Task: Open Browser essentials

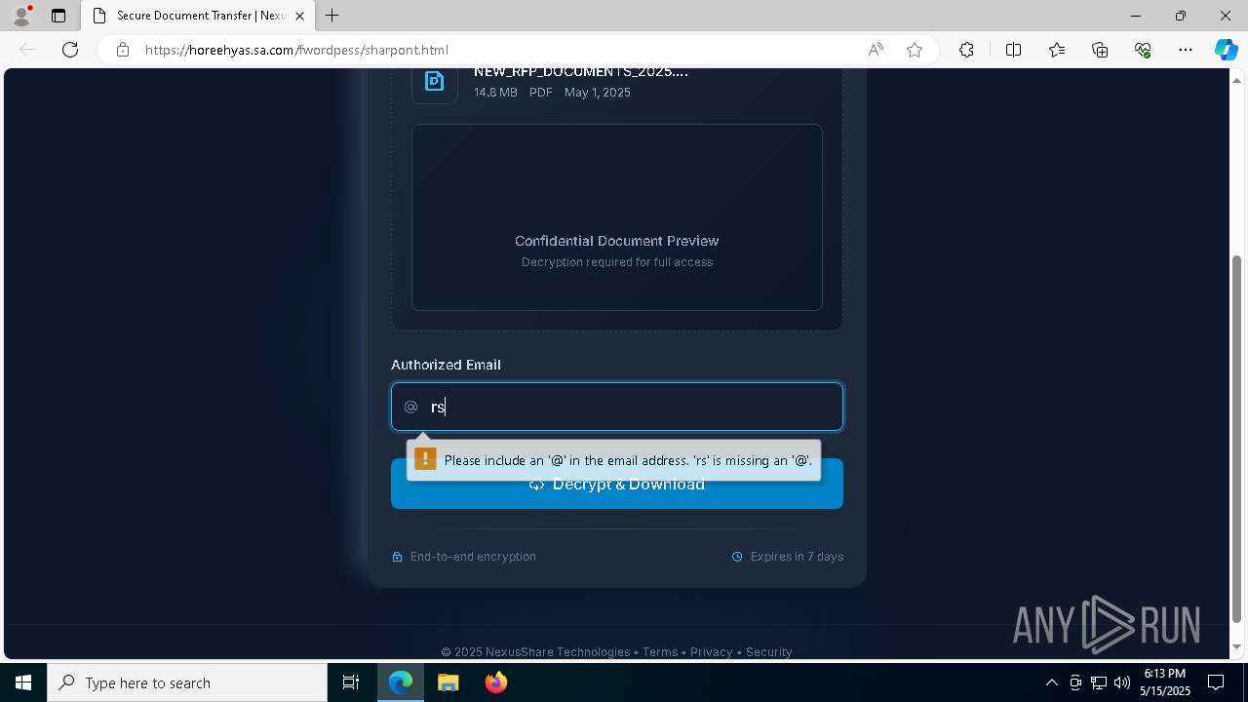Action: [1143, 50]
